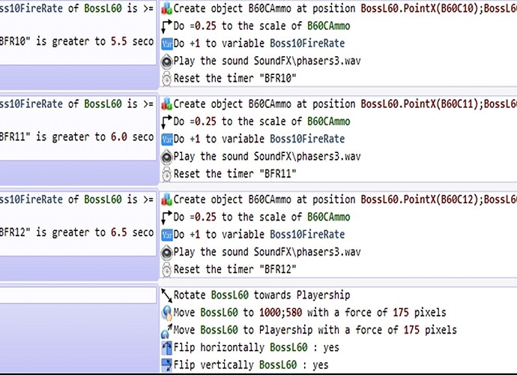Click the Var icon in the BFR12 event
The width and height of the screenshot is (517, 375).
pyautogui.click(x=167, y=235)
